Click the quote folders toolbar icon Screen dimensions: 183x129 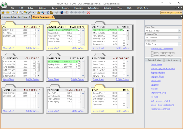pyautogui.click(x=39, y=12)
